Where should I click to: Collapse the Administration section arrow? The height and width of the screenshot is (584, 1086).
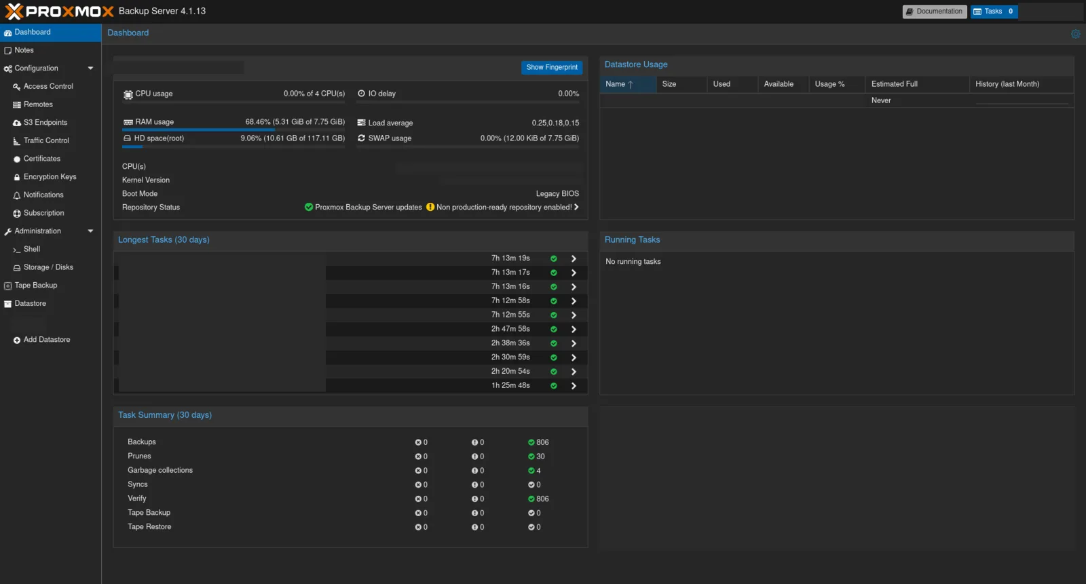[90, 231]
